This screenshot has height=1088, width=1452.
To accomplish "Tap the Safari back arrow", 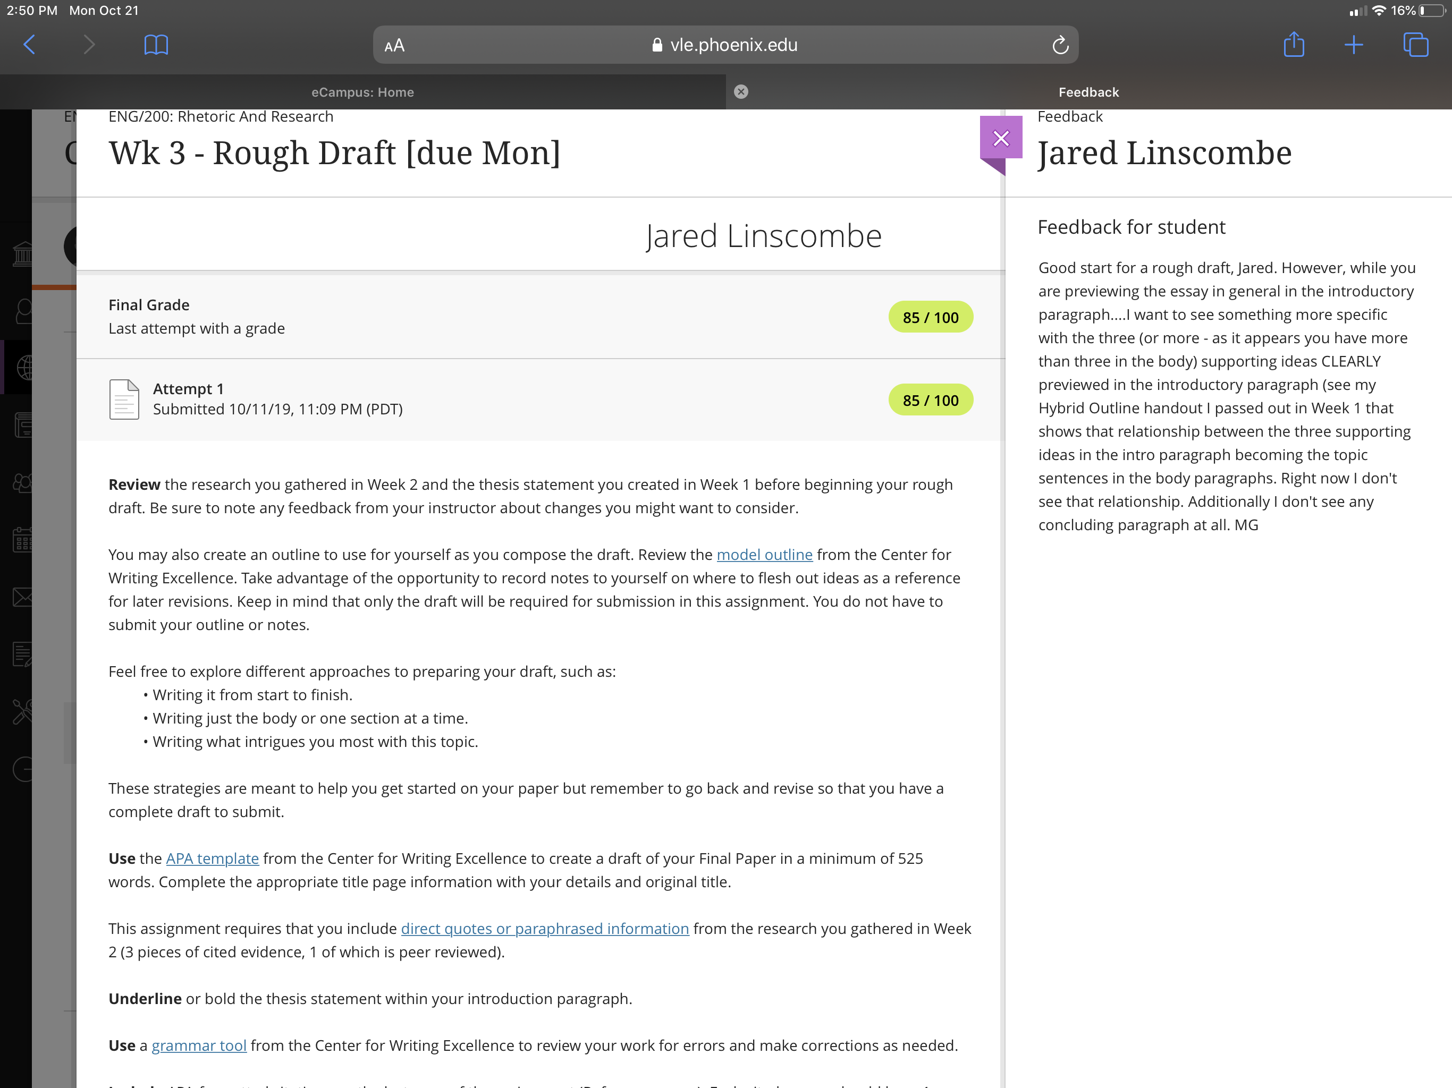I will click(x=29, y=45).
